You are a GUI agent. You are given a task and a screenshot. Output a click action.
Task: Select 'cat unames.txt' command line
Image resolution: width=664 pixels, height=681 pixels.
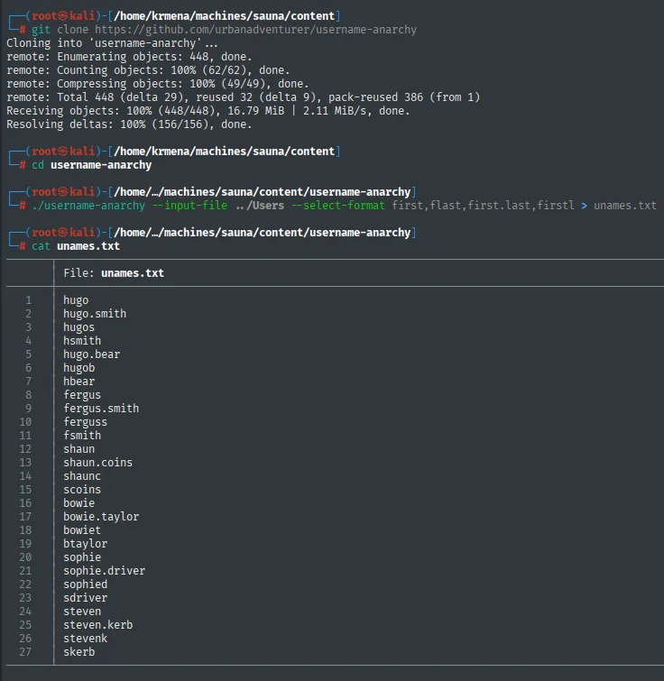[76, 246]
